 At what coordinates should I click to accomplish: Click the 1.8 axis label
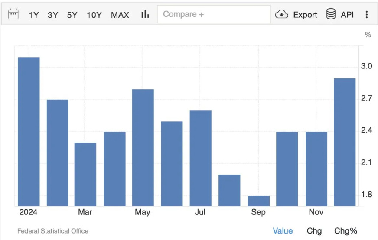pos(366,195)
